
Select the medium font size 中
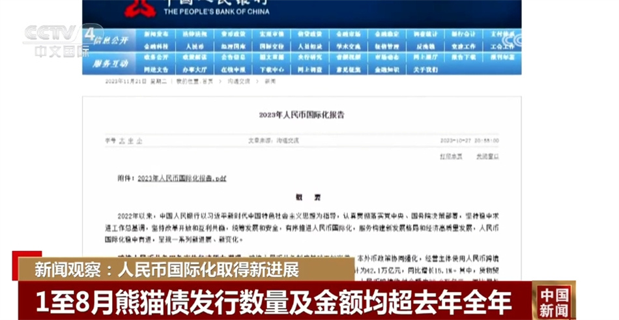pos(130,140)
